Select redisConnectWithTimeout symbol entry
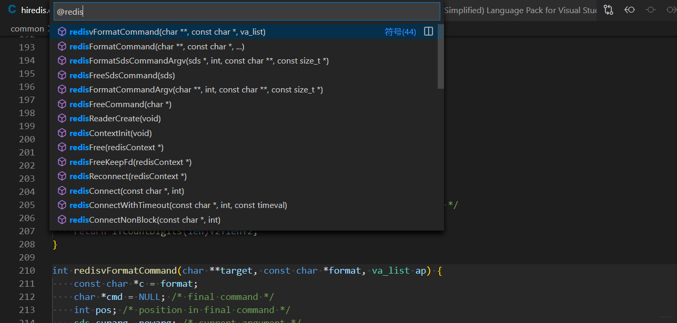The image size is (677, 323). pos(246,205)
